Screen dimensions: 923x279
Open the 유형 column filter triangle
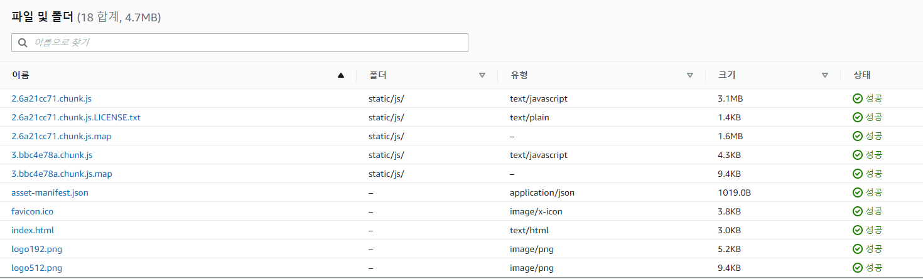[x=690, y=75]
